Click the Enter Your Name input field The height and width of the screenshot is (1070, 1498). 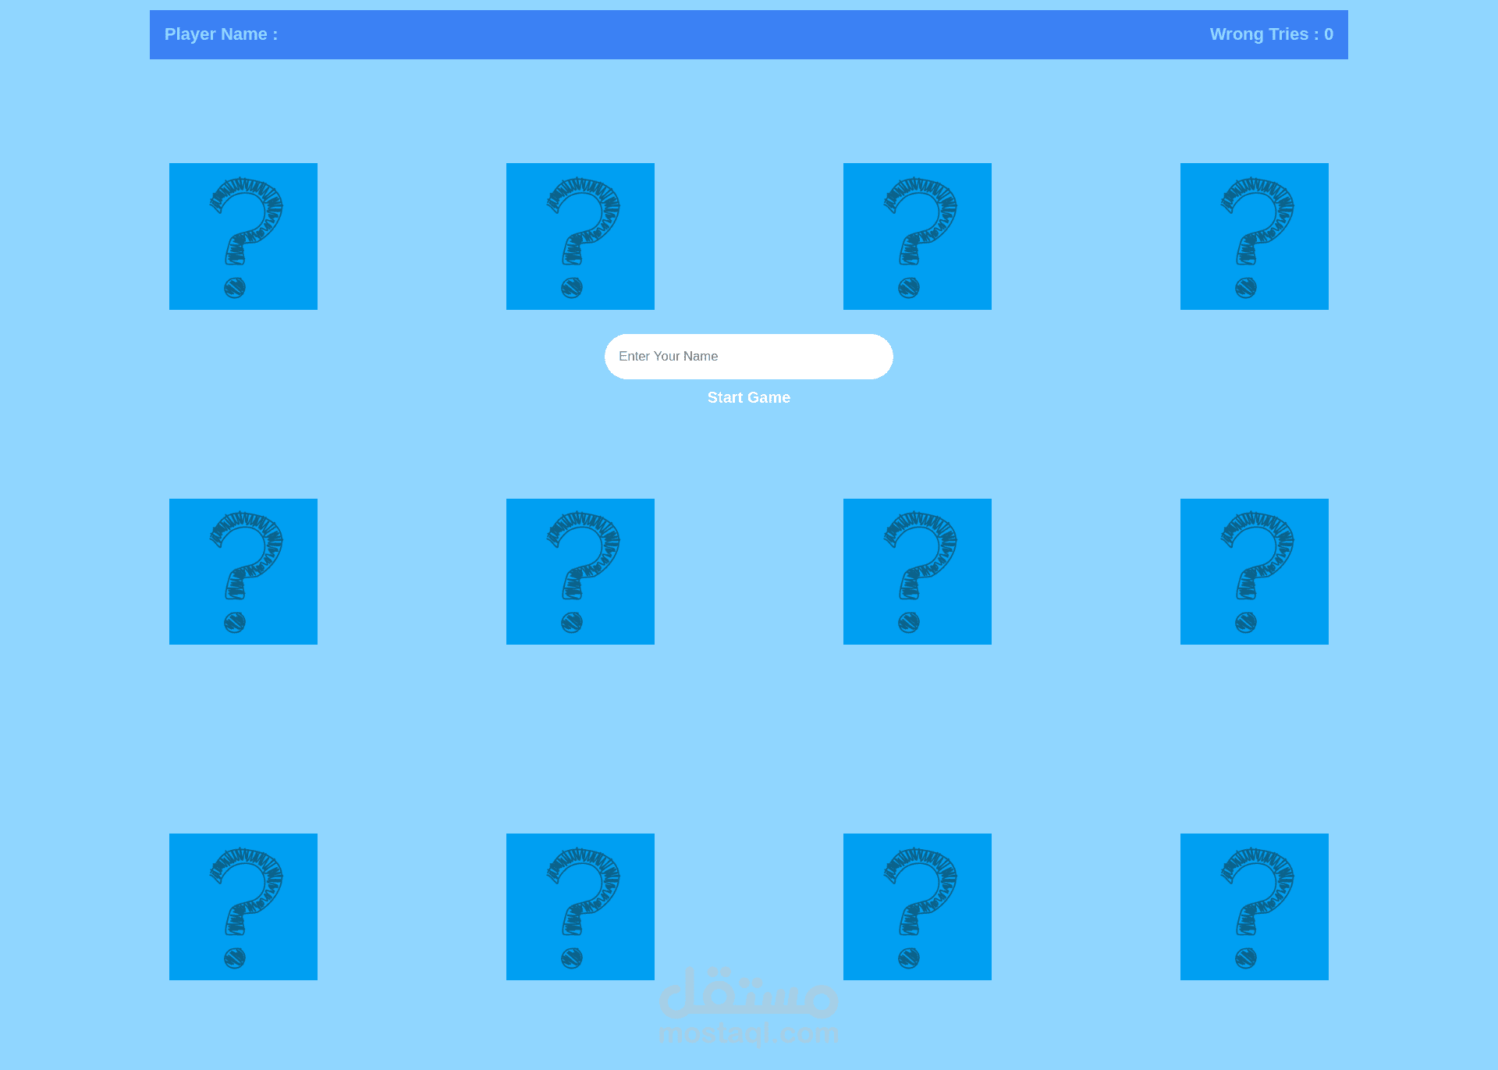pyautogui.click(x=749, y=356)
